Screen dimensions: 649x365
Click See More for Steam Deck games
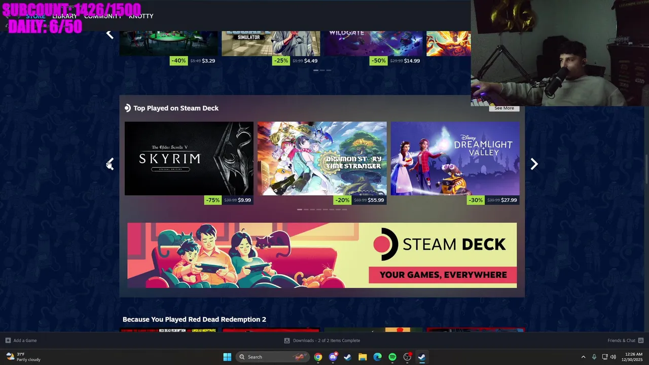tap(504, 108)
